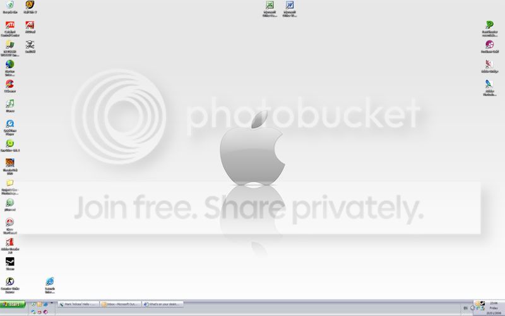Open Adobe Bridge desktop shortcut

click(489, 64)
